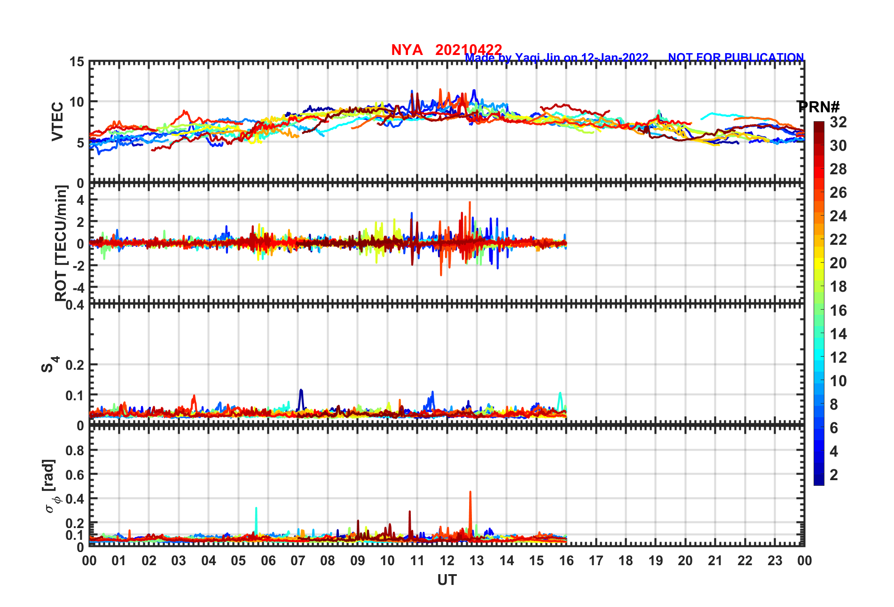Click the x-axis tick label '06'

[268, 560]
